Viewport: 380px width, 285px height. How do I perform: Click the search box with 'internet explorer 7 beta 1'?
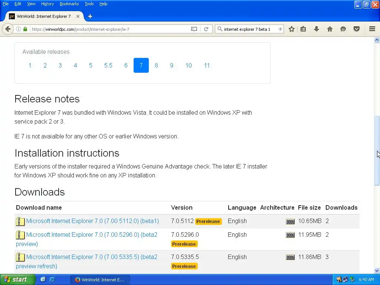pos(250,29)
